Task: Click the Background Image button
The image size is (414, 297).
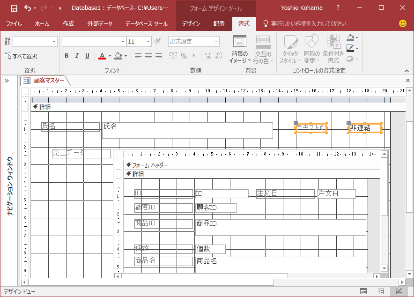Action: pyautogui.click(x=239, y=50)
